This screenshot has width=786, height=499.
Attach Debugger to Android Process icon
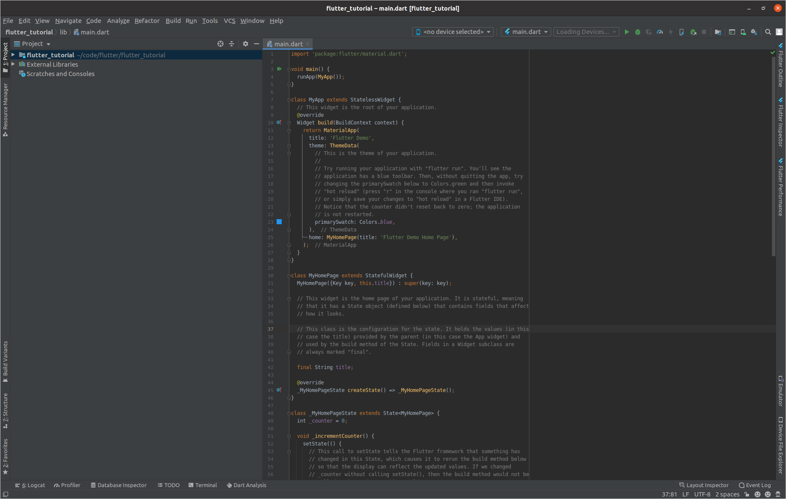pyautogui.click(x=693, y=32)
